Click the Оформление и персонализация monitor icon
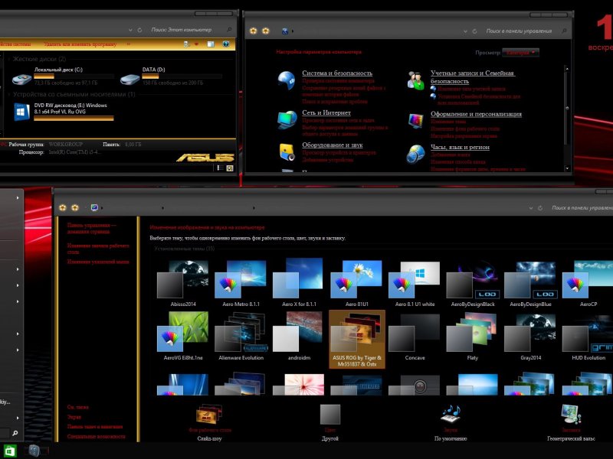 pos(415,120)
